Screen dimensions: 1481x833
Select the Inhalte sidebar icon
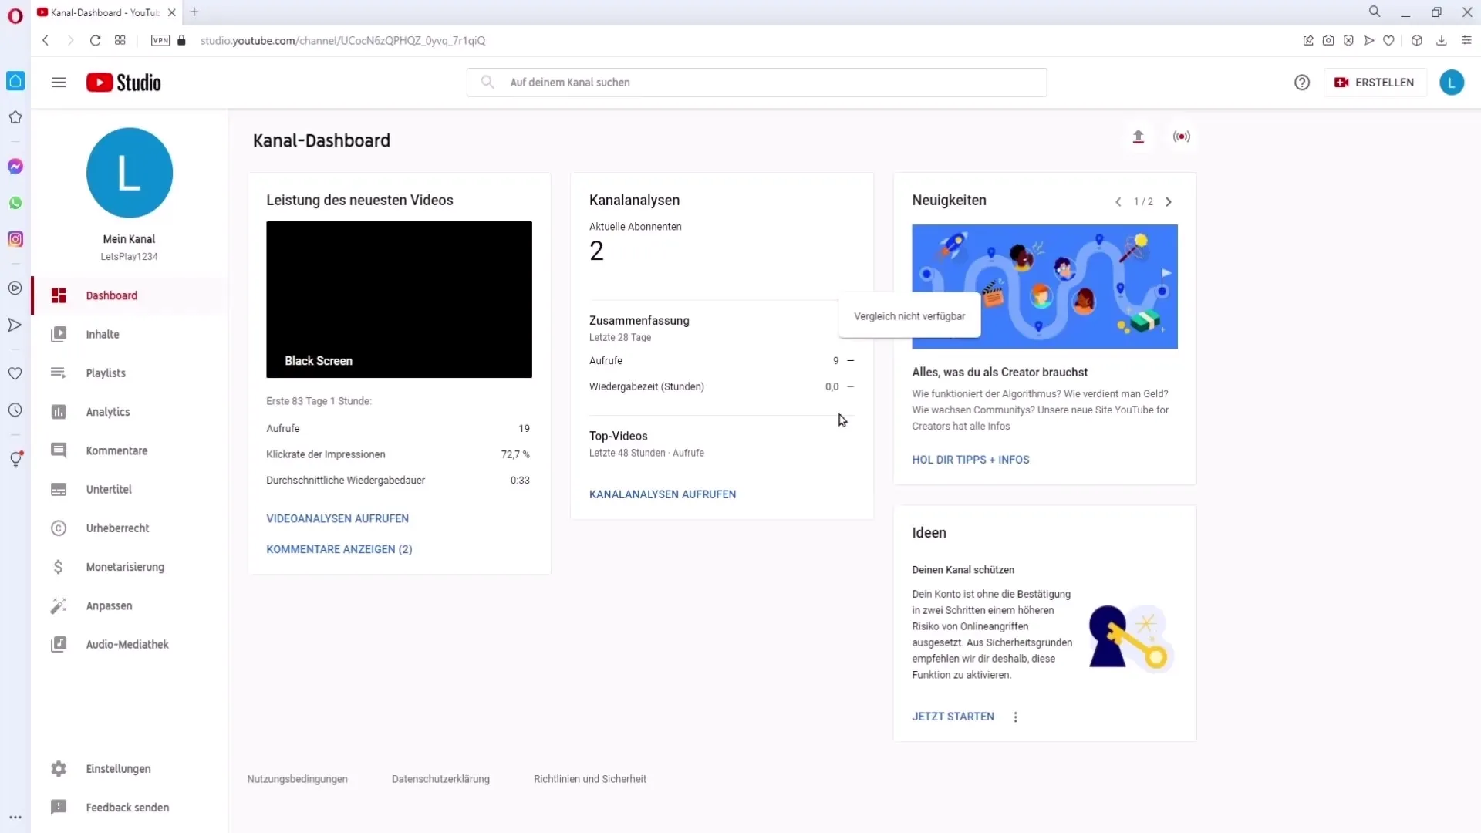click(58, 334)
